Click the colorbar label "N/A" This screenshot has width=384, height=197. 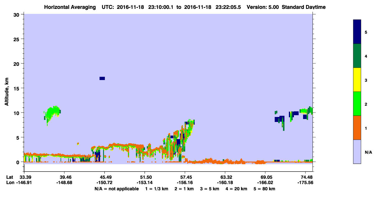368,152
